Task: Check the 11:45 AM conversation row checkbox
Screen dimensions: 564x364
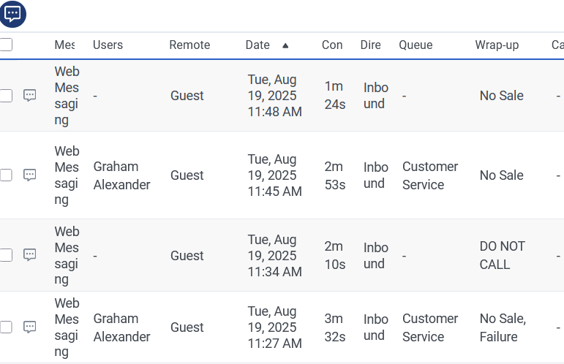Action: pos(6,175)
